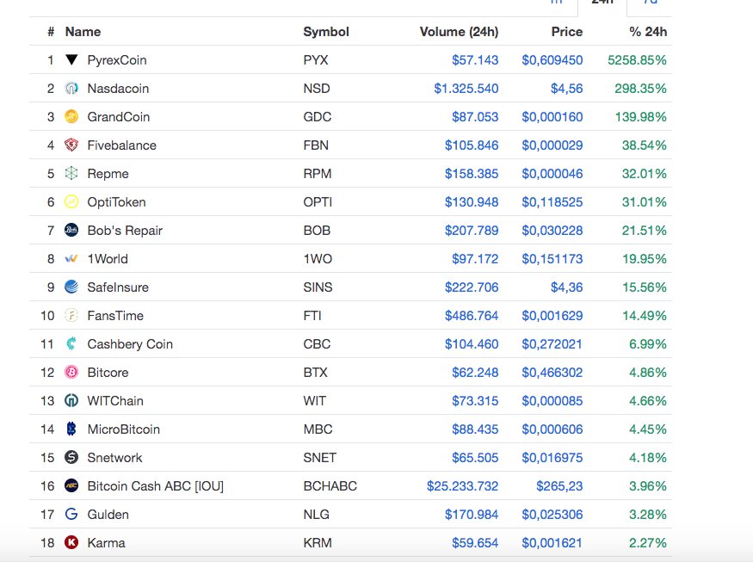Open the Cashbery Coin name link
This screenshot has height=562, width=753.
[130, 344]
